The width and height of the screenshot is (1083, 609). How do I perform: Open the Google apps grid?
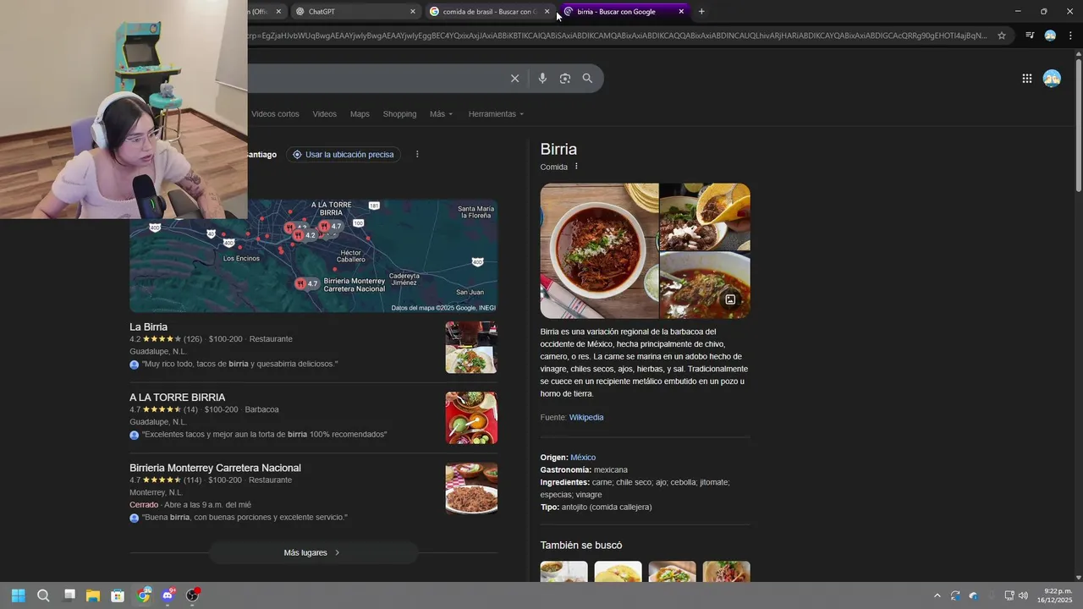[x=1026, y=79]
